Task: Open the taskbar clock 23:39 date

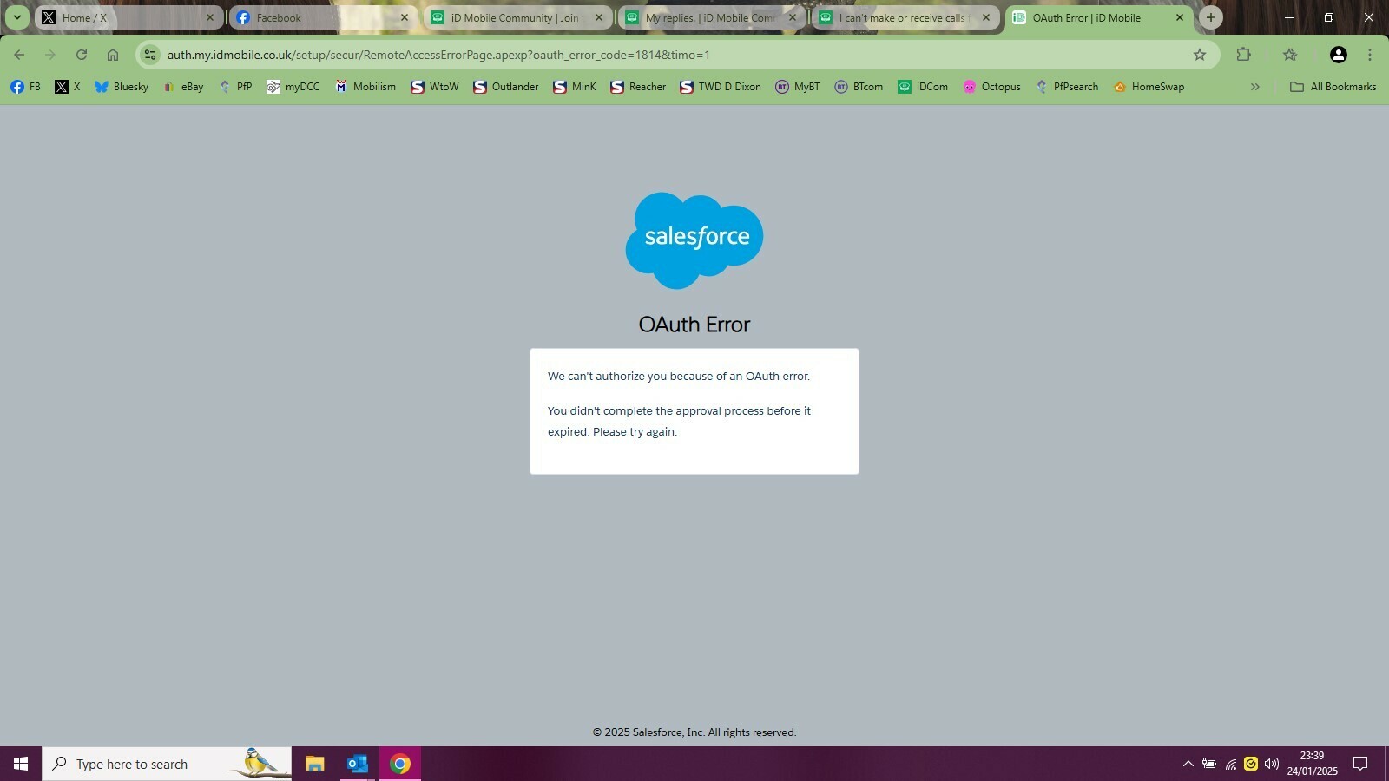Action: tap(1312, 764)
